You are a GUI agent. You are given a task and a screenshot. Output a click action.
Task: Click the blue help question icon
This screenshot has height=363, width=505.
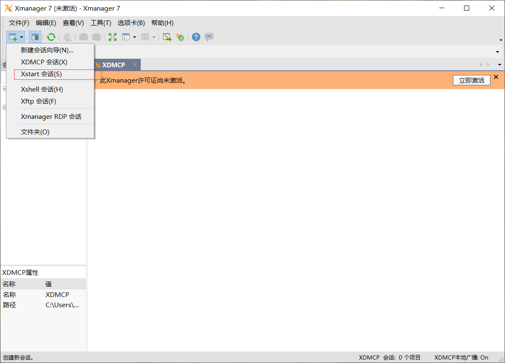196,37
